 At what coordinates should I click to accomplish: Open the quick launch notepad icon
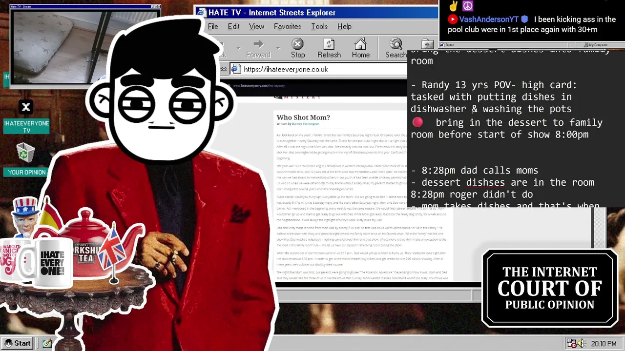47,343
